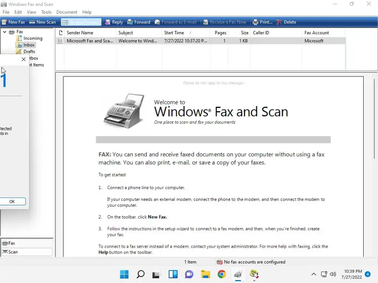Screen dimensions: 378x283
Task: Collapse the Fax tree node
Action: pos(4,32)
